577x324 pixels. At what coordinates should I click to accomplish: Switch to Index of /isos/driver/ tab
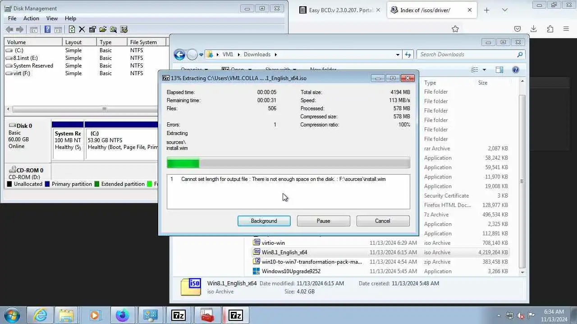click(x=432, y=10)
